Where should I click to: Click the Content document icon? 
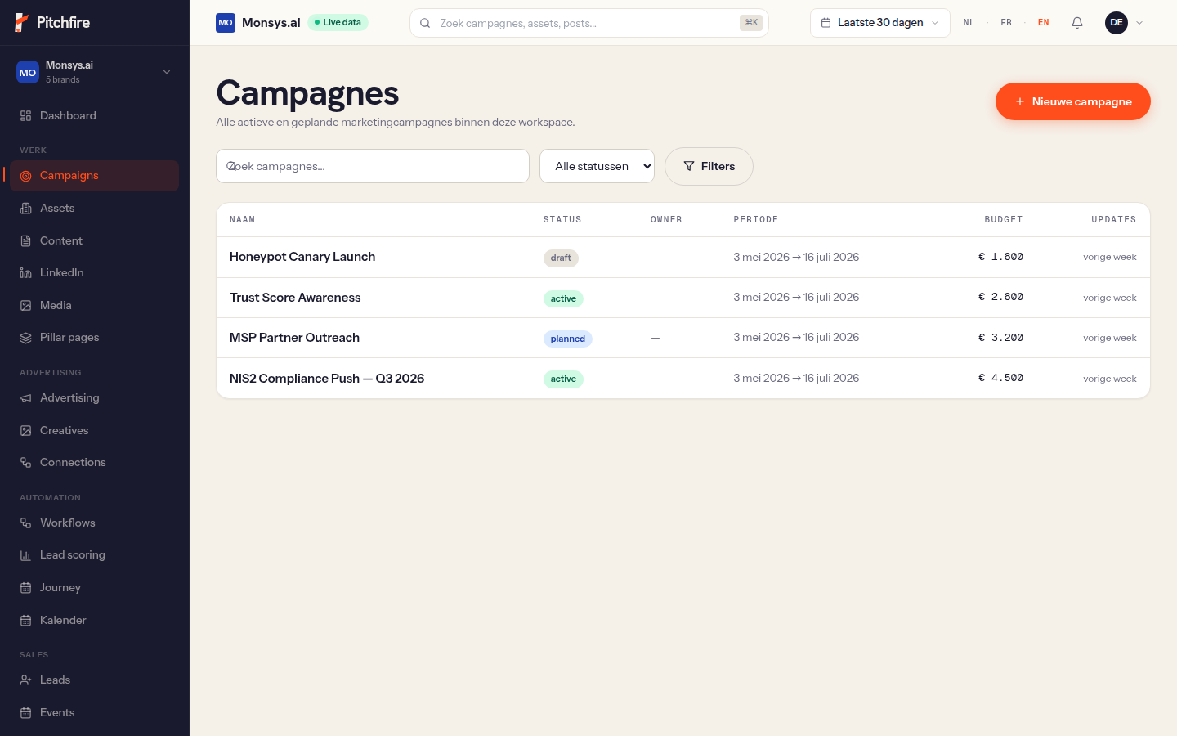point(25,241)
